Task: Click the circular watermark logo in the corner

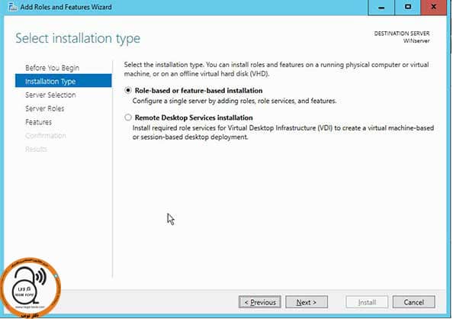Action: click(31, 288)
